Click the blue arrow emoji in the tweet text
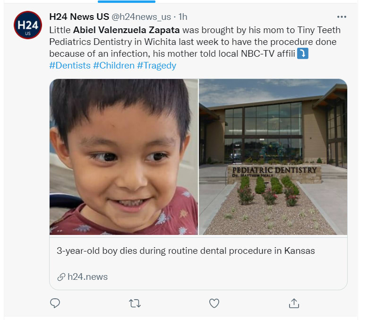The image size is (368, 320). [x=303, y=54]
